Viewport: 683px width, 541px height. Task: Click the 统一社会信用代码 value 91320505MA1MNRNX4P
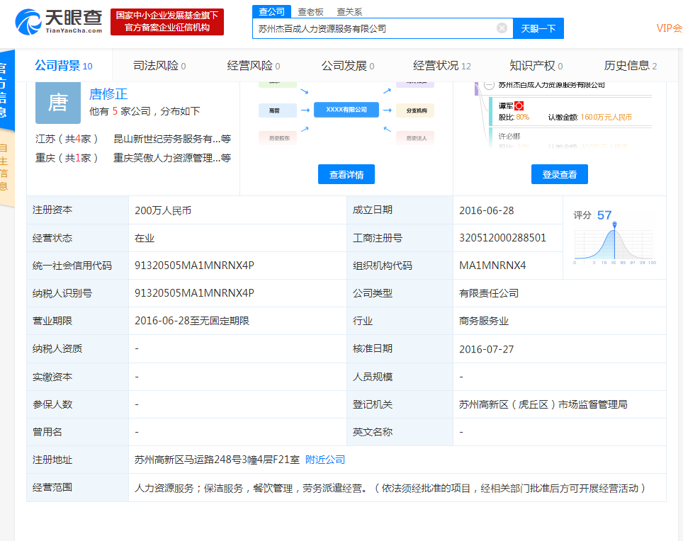tap(194, 266)
